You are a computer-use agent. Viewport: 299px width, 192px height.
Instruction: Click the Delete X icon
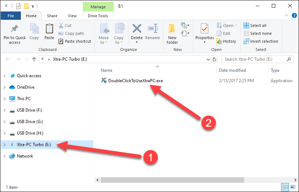coord(137,29)
